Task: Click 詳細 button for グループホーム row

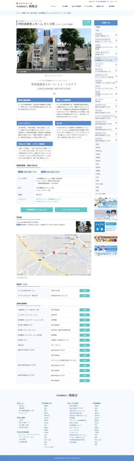Action: coord(85,345)
